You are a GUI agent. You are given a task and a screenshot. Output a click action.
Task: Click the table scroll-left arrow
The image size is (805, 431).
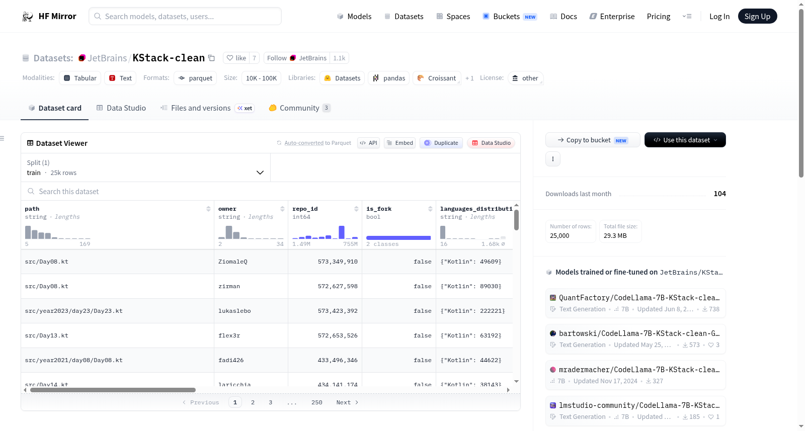tap(25, 390)
